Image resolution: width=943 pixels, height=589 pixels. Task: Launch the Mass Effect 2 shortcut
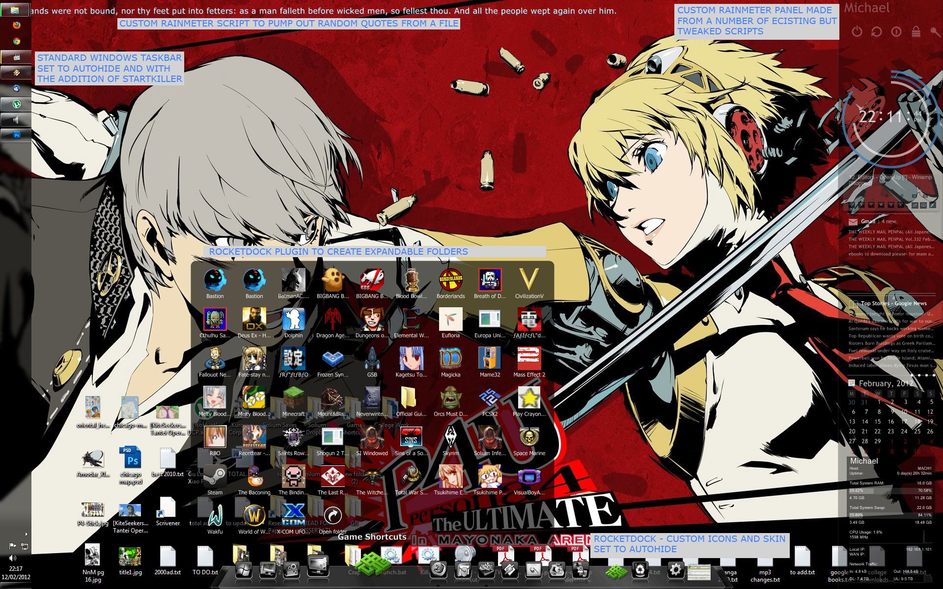(x=529, y=362)
